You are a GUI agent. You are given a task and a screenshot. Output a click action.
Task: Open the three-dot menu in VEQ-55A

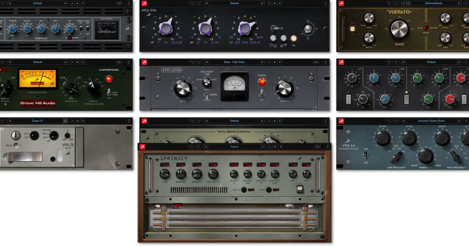[326, 3]
